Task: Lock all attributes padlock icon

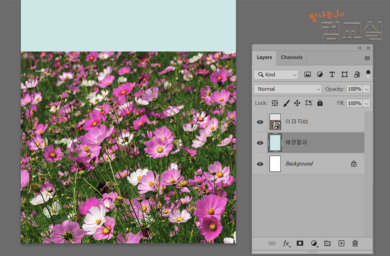Action: click(320, 103)
